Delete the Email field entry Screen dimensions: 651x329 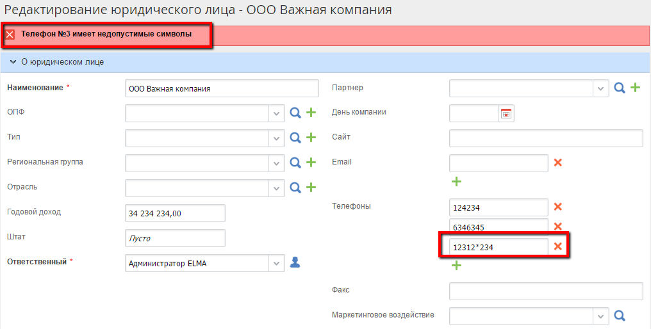[557, 163]
